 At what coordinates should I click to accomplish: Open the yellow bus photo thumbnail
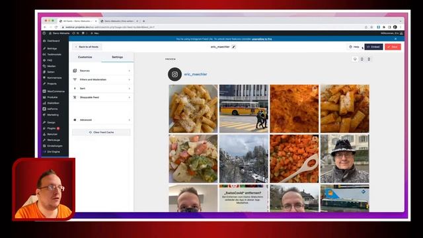244,108
